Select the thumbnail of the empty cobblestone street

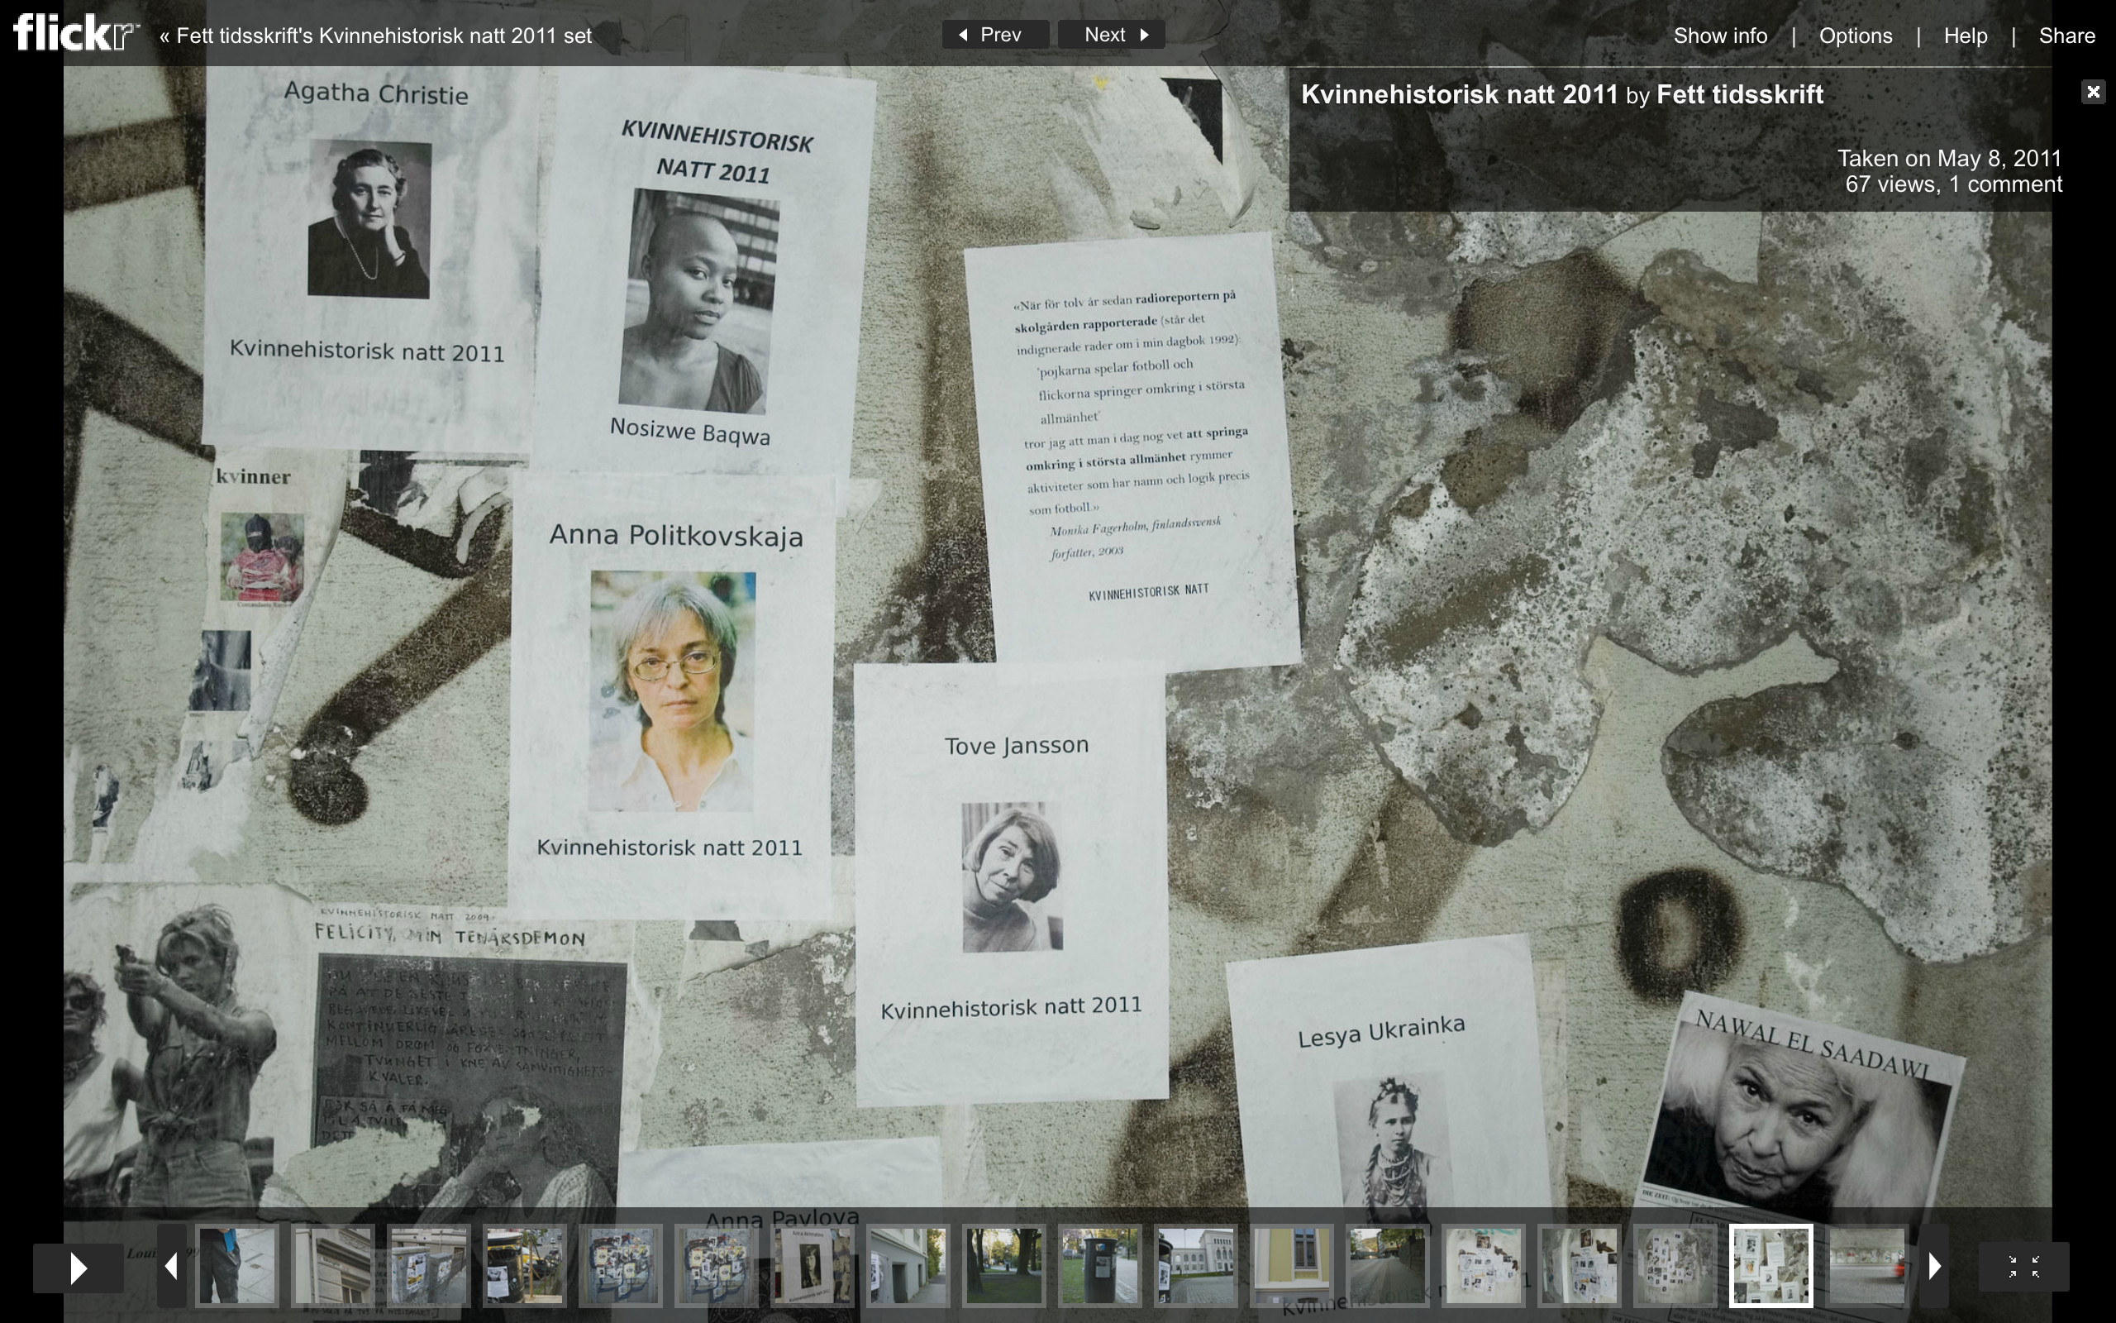tap(1387, 1265)
